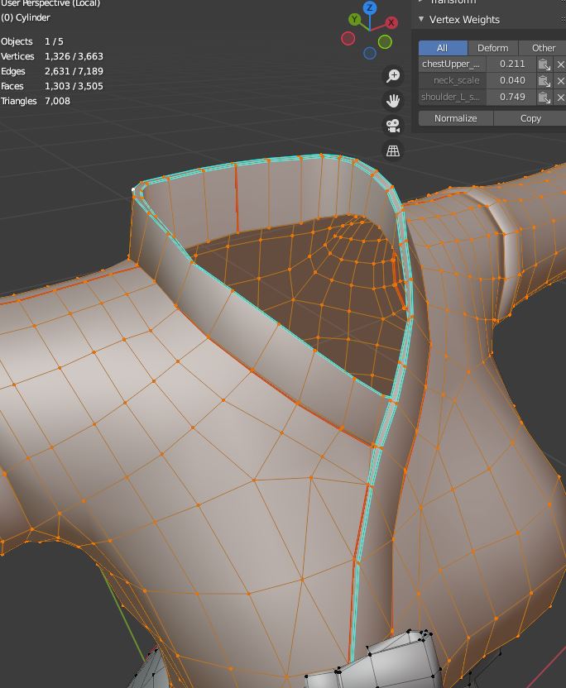This screenshot has width=566, height=688.
Task: Click the negative Z axis gizmo circle
Action: click(x=370, y=53)
